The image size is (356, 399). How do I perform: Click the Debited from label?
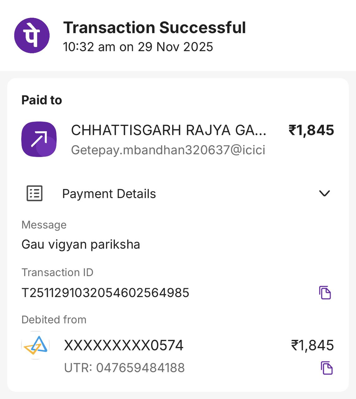[x=54, y=320]
